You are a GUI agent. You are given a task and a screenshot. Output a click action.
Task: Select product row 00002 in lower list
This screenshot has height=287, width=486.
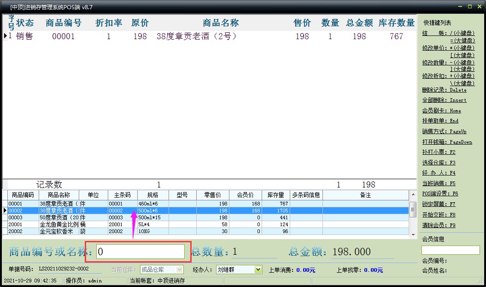[x=205, y=211]
